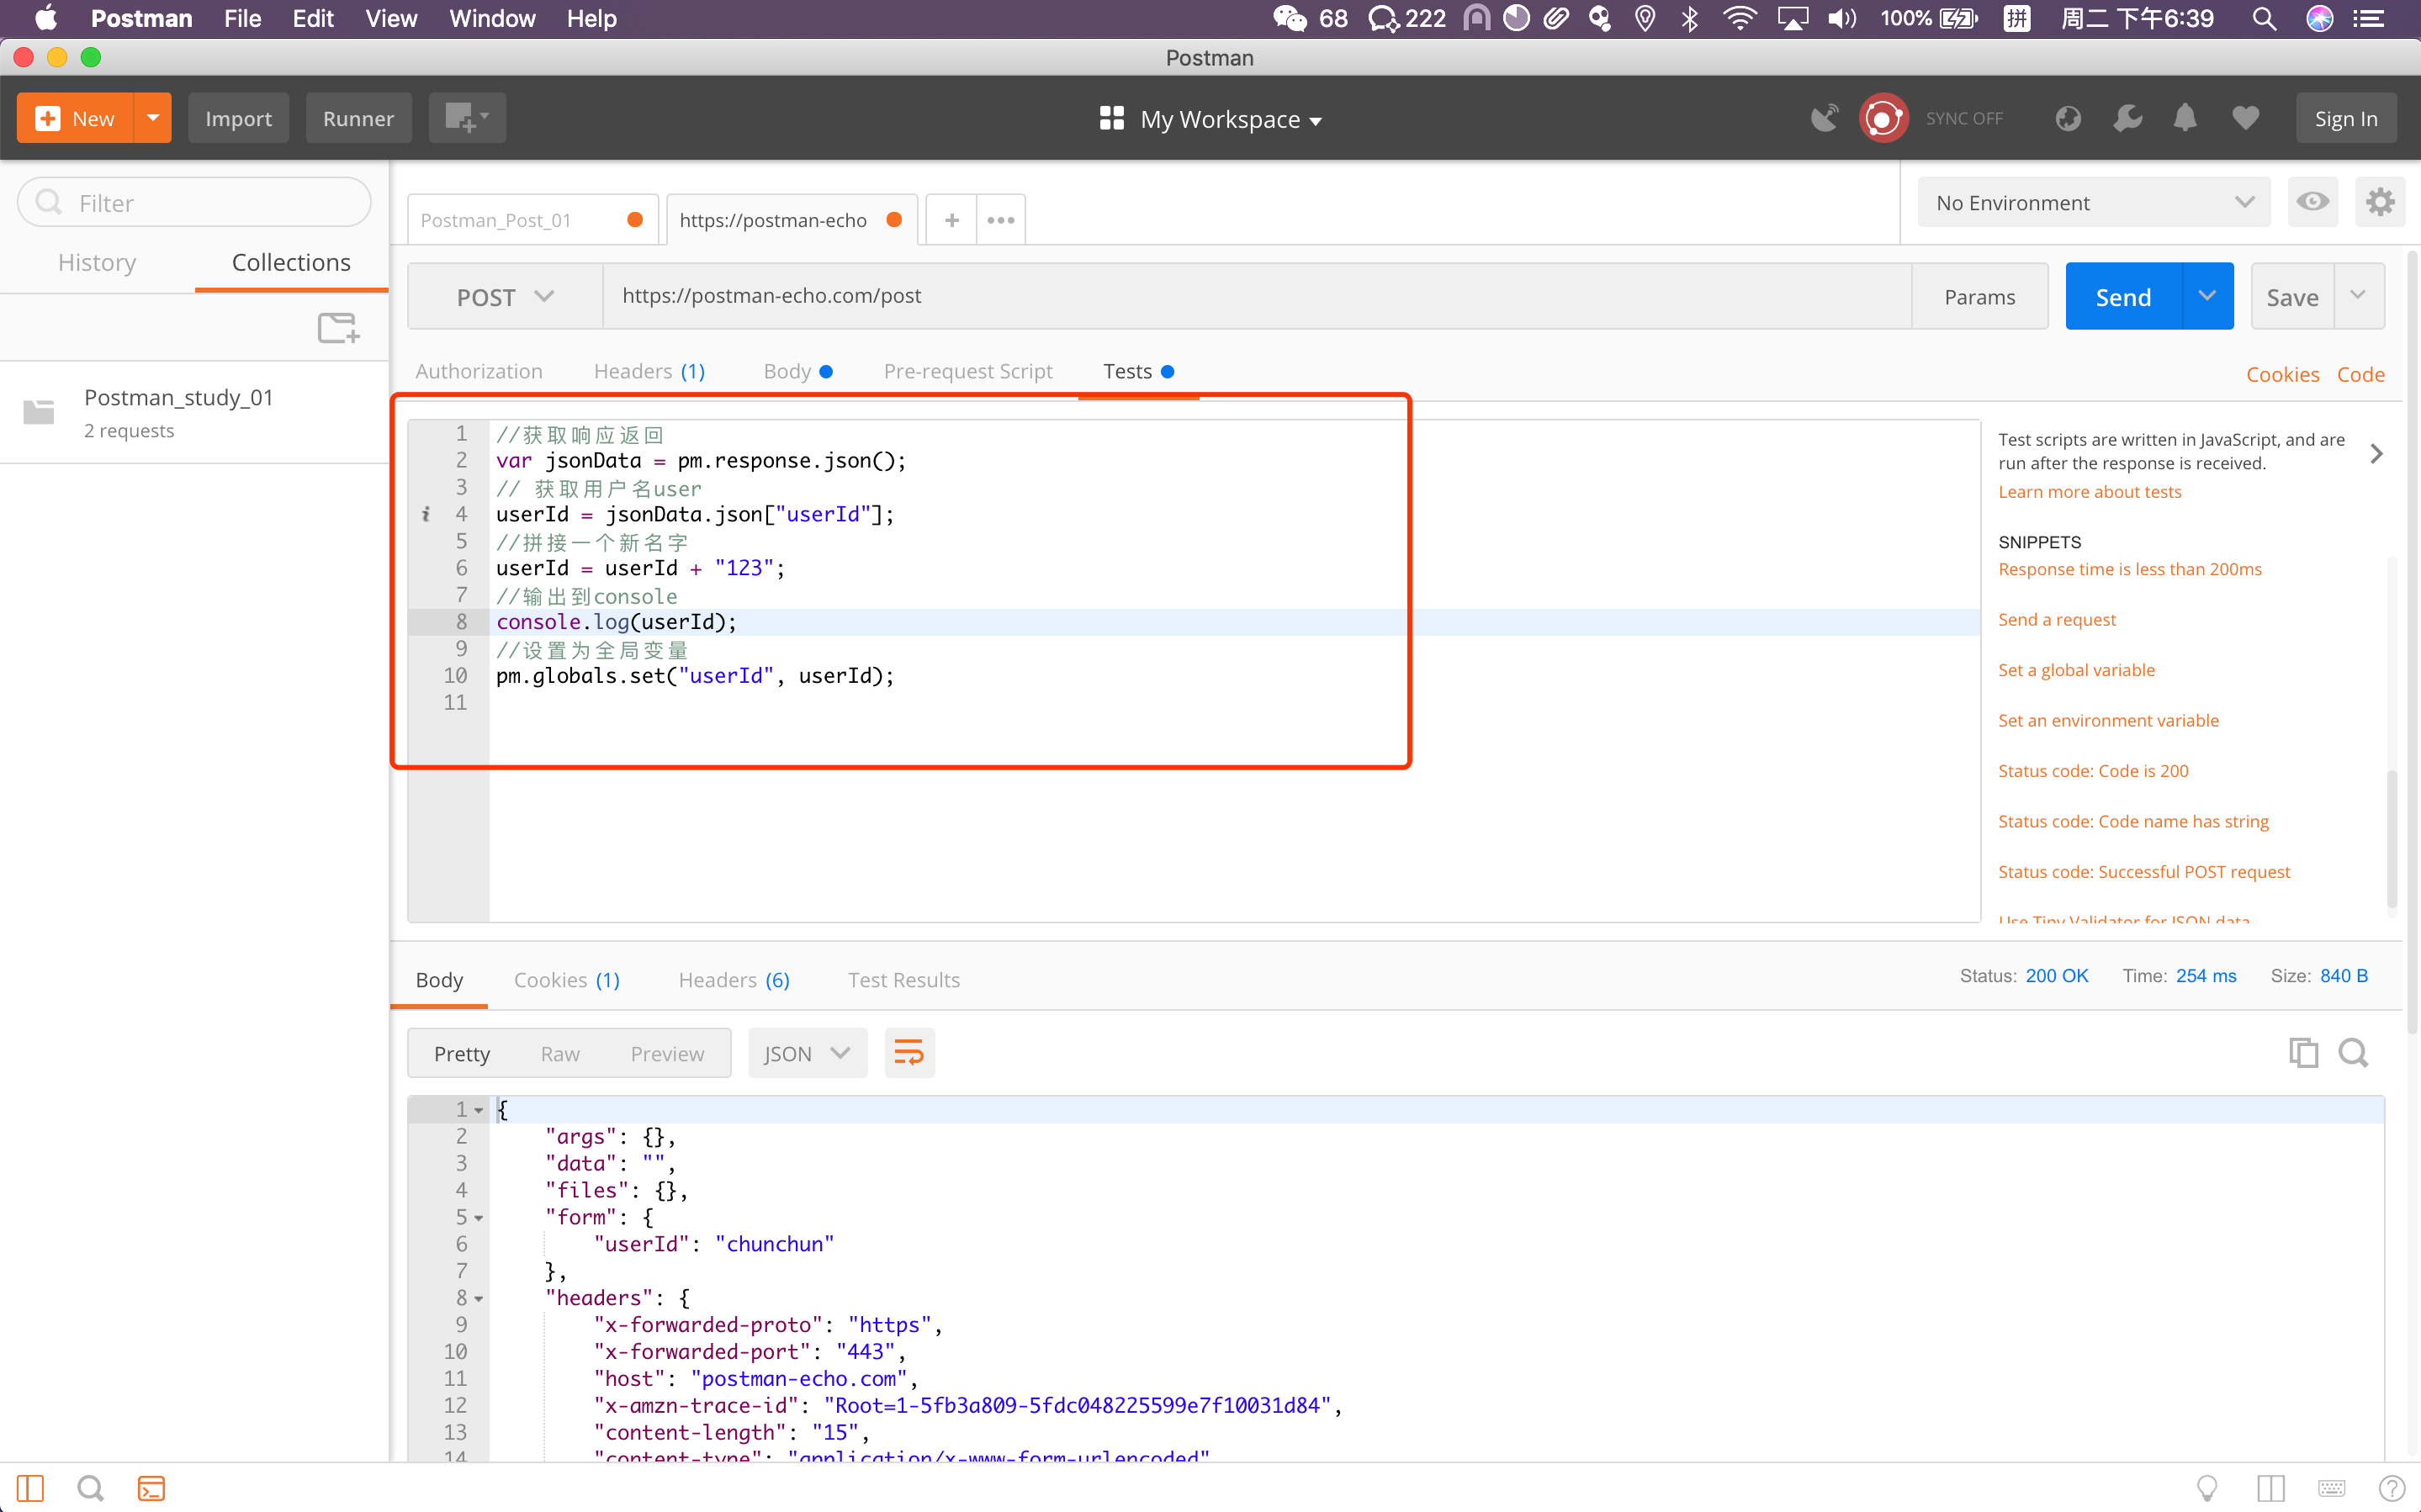Click the New window icon button

tap(466, 118)
